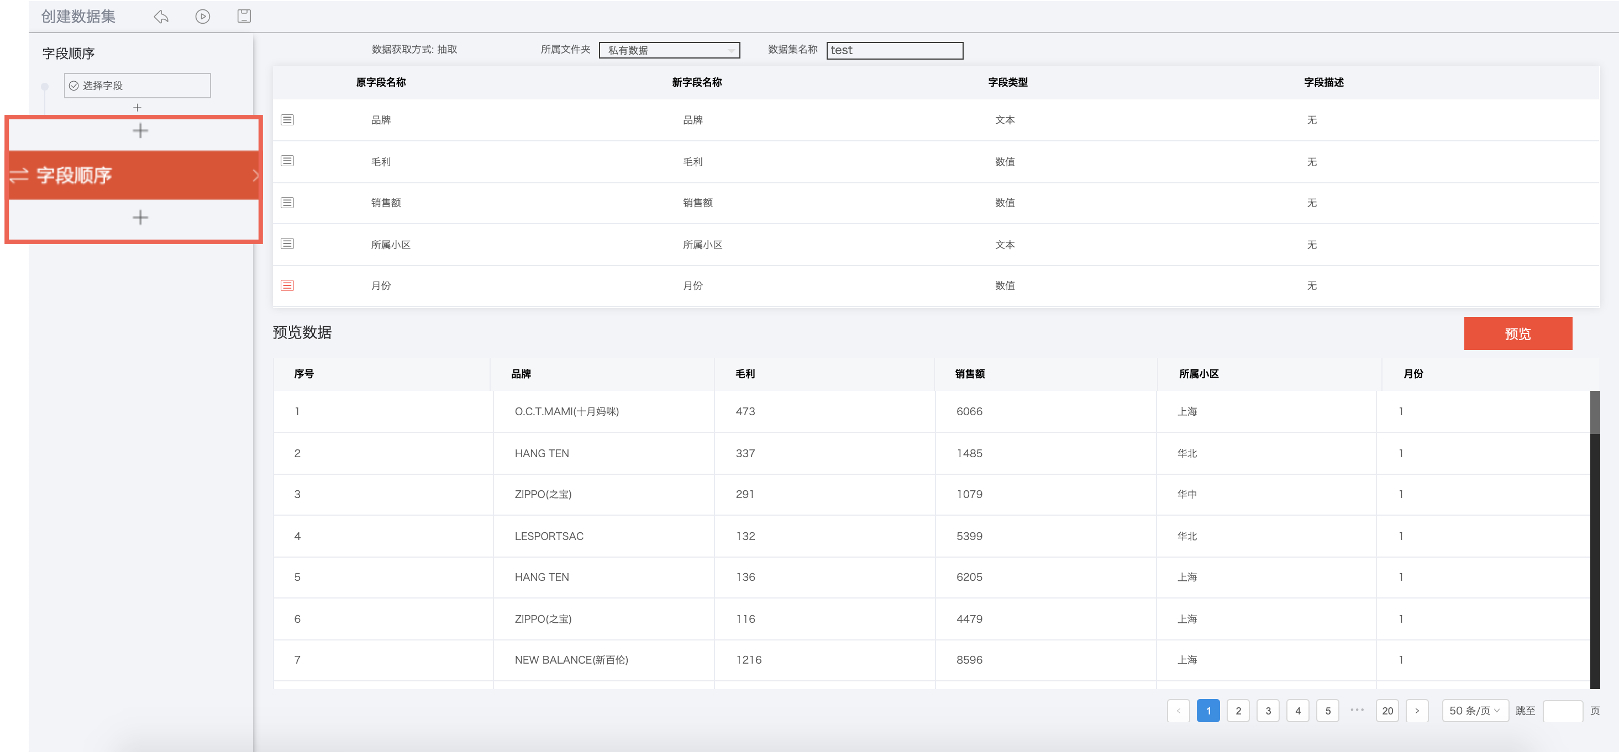The width and height of the screenshot is (1619, 752).
Task: Click the pagination ellipsis
Action: pos(1357,709)
